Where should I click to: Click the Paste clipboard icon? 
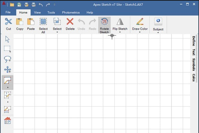coord(31,21)
